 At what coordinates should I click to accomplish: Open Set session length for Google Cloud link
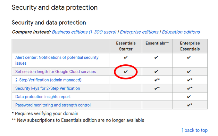click(x=55, y=72)
